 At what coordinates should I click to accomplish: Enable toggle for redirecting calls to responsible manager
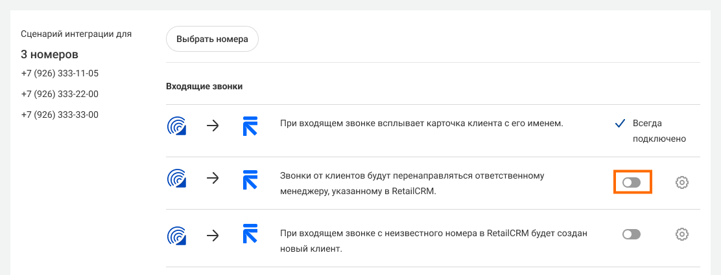pos(632,182)
